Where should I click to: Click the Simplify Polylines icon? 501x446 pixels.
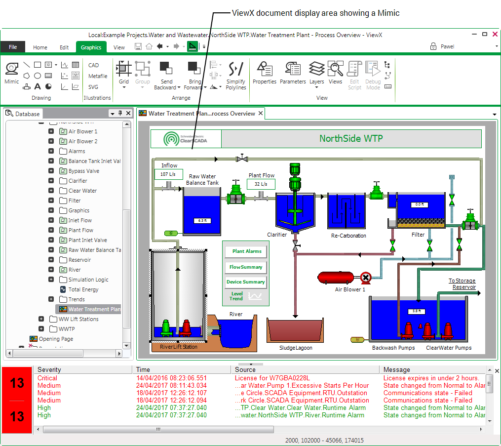tap(235, 75)
